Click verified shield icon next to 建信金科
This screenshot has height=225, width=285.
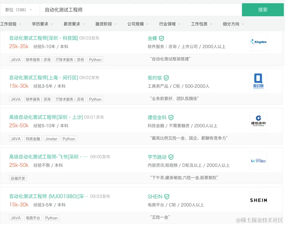[171, 118]
